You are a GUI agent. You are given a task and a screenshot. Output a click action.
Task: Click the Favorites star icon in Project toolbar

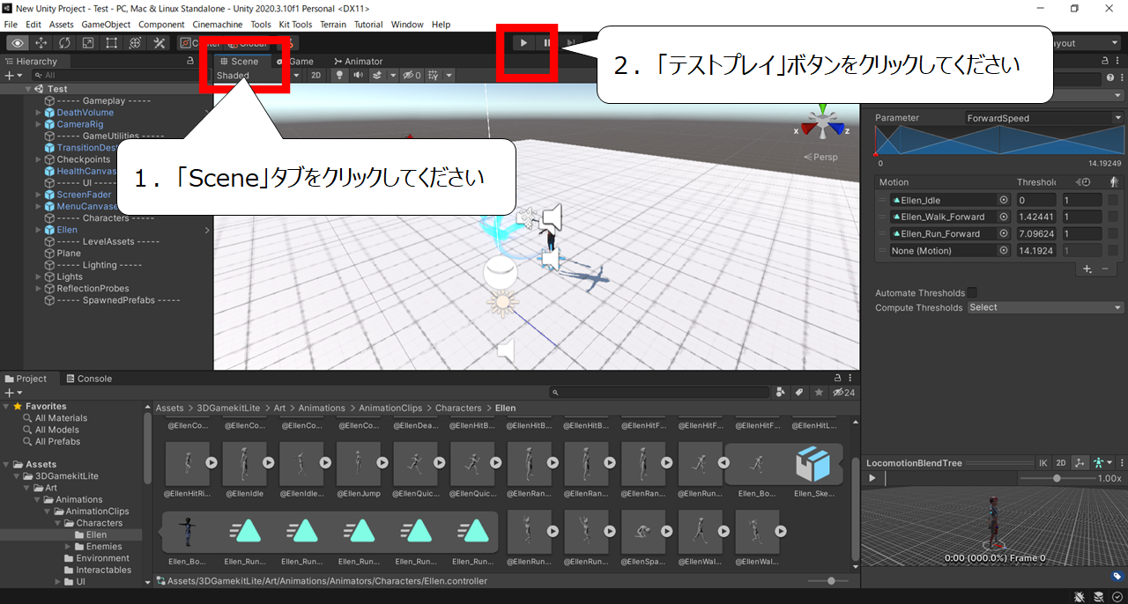[819, 393]
